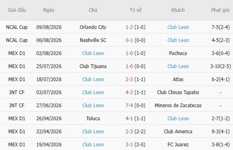Screen dimensions: 233x150
Task: Click Club Leon host versus Pachuca
Action: point(93,53)
